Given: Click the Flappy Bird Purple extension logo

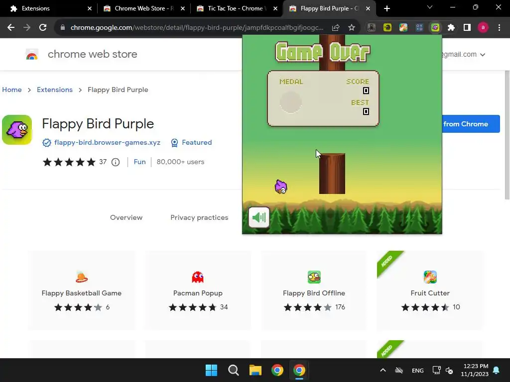Looking at the screenshot, I should tap(17, 130).
